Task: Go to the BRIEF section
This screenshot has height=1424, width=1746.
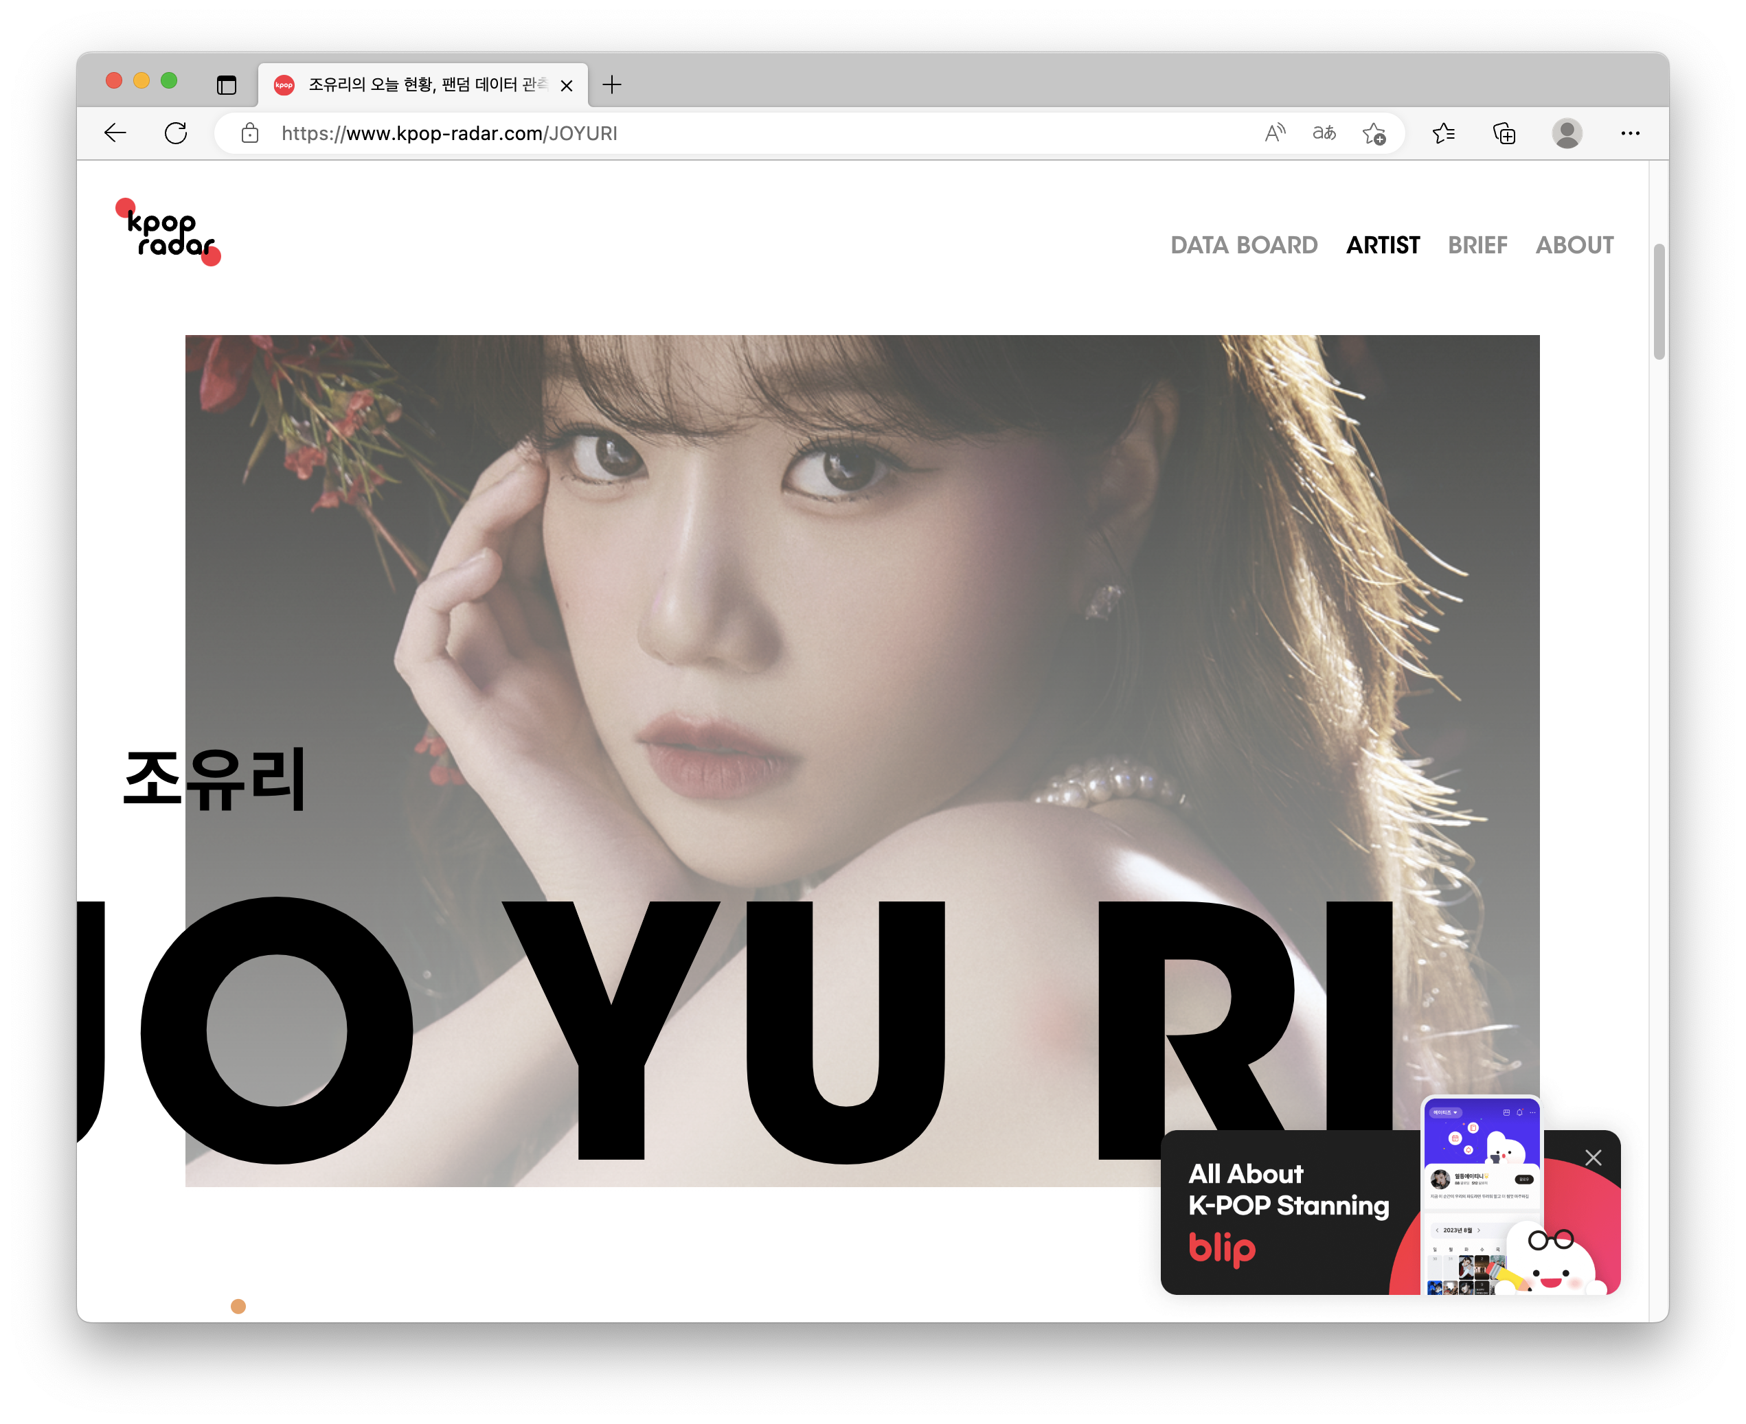Action: 1477,245
